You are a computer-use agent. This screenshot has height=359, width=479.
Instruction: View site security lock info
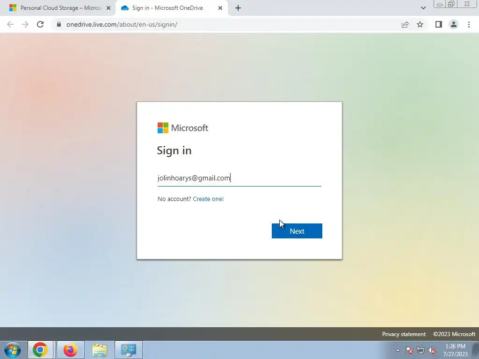pos(59,24)
